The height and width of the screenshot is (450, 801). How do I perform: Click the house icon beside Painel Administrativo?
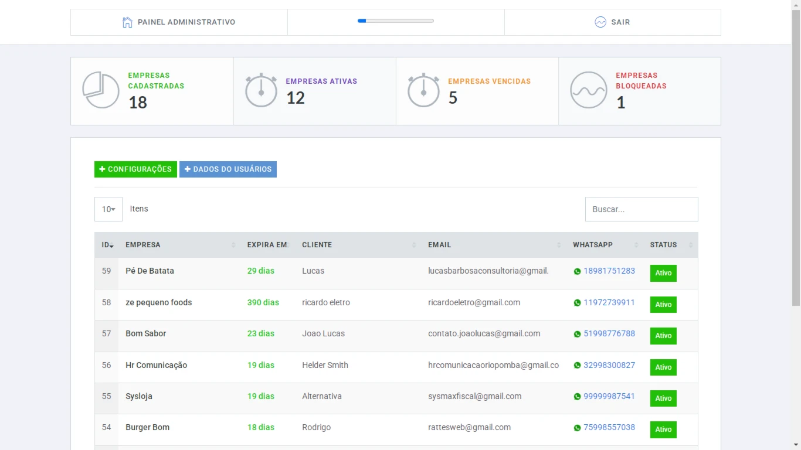click(127, 22)
